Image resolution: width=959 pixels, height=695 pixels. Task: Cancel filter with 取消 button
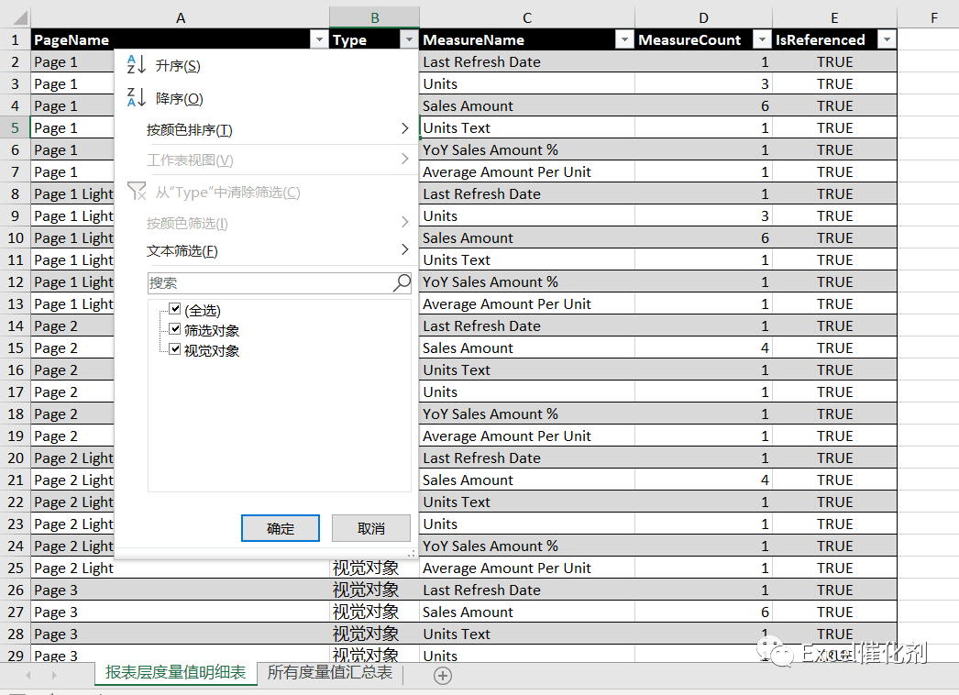click(370, 528)
